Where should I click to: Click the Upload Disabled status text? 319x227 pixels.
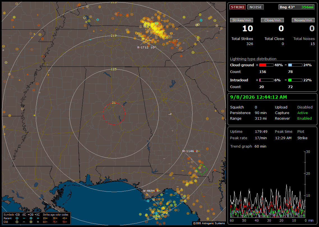(x=305, y=107)
